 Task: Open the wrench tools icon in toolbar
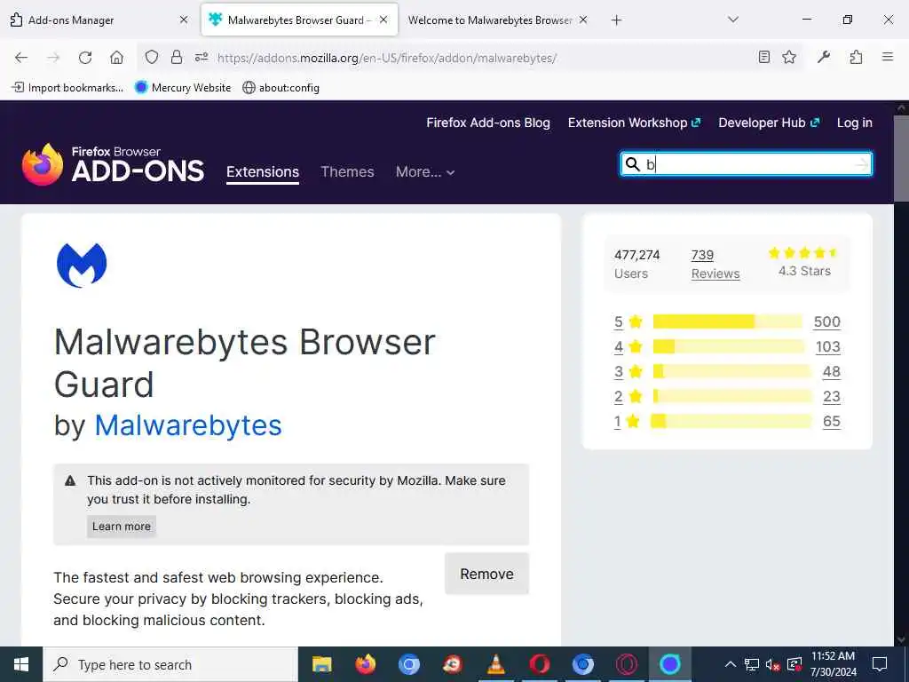point(824,57)
